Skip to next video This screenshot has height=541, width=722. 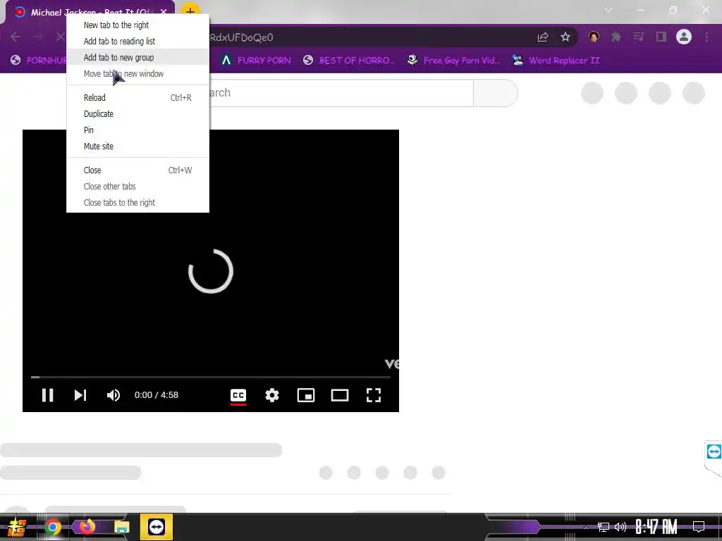(80, 395)
